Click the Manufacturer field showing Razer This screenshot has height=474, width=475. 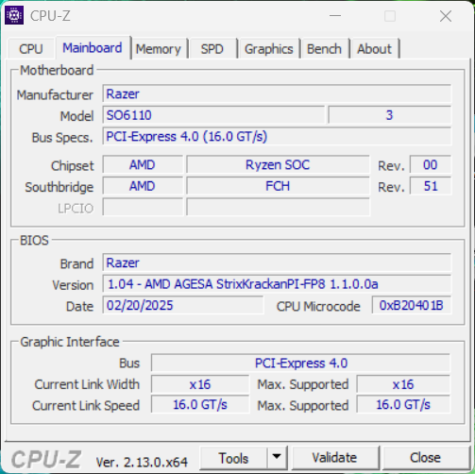(x=277, y=93)
